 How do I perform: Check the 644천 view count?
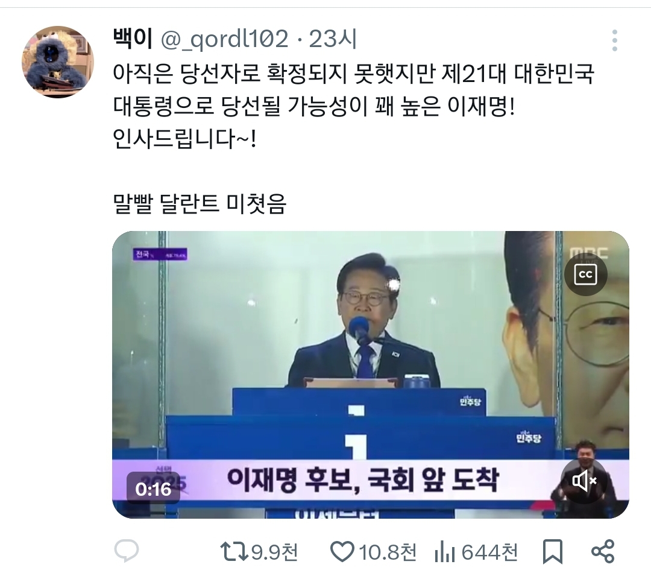coord(489,552)
